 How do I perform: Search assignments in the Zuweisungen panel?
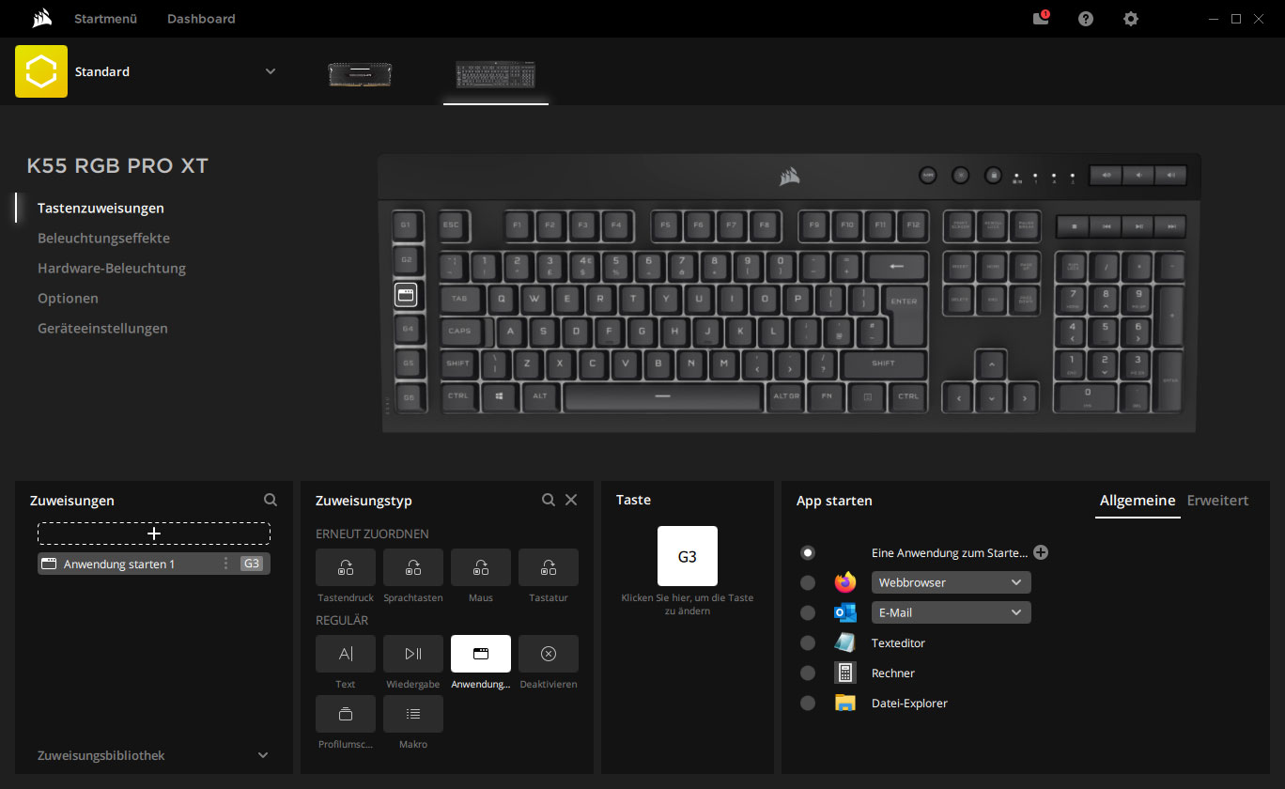click(271, 500)
